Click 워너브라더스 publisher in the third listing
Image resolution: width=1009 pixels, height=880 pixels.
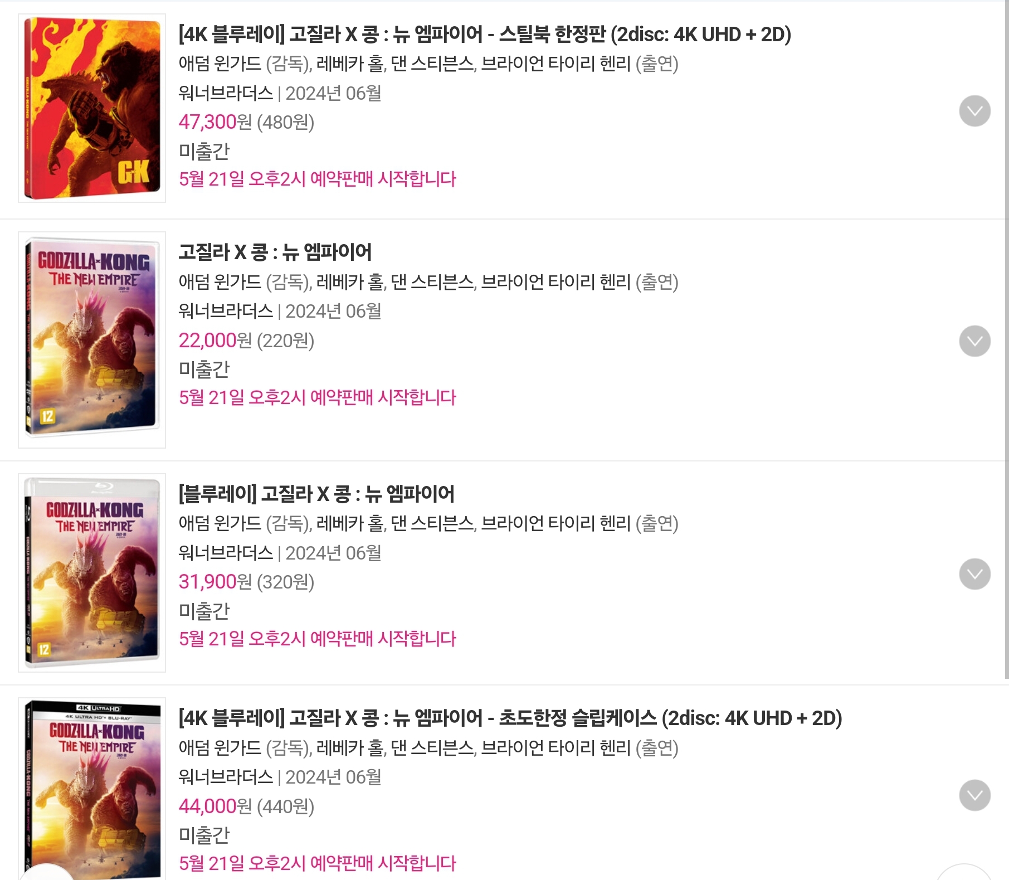(x=226, y=553)
